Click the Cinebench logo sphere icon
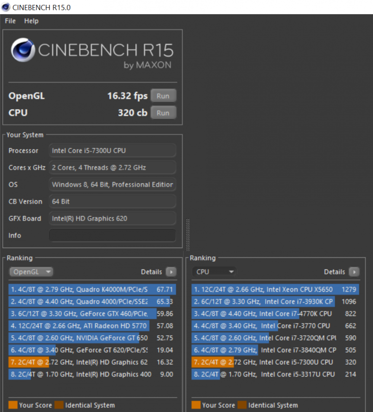 pyautogui.click(x=23, y=51)
